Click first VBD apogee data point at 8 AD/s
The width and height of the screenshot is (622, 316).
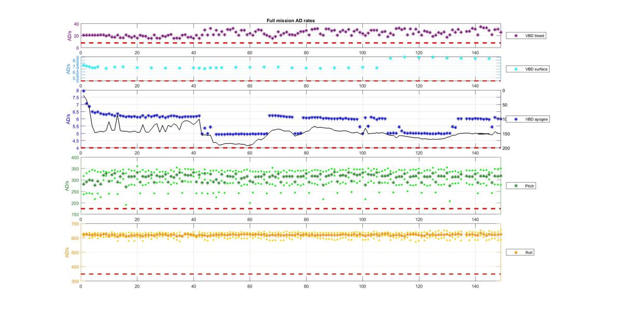point(83,91)
